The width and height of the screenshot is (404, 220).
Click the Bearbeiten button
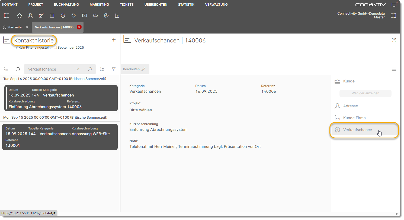pos(134,69)
